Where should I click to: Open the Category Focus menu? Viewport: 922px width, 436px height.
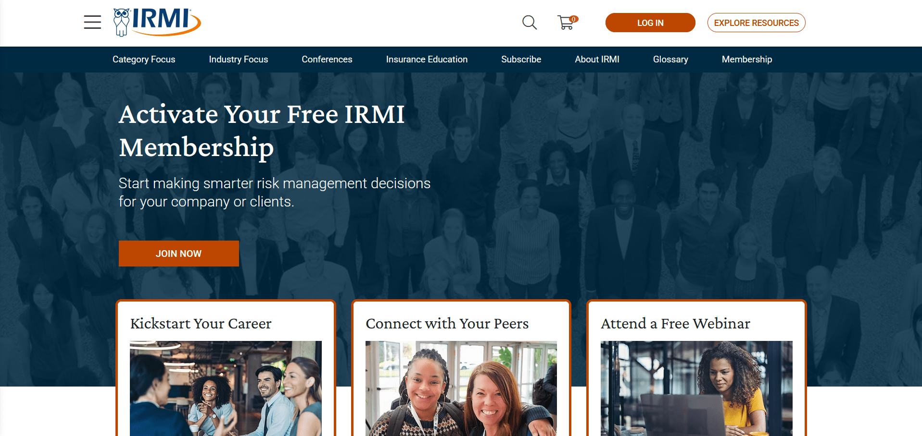click(144, 60)
